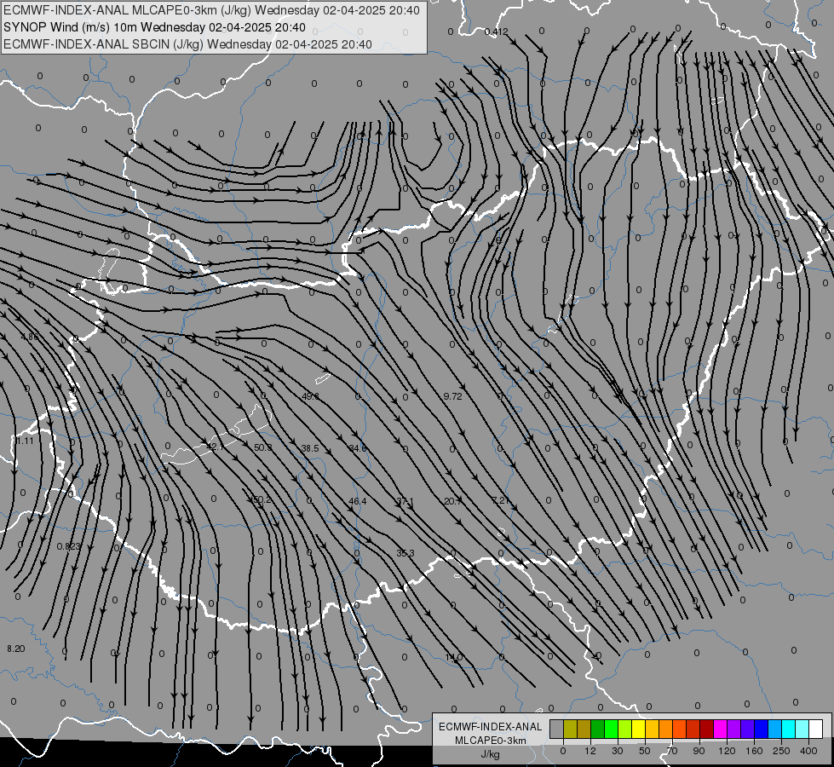Click the J/kg unit label in legend
The width and height of the screenshot is (834, 767).
point(491,754)
